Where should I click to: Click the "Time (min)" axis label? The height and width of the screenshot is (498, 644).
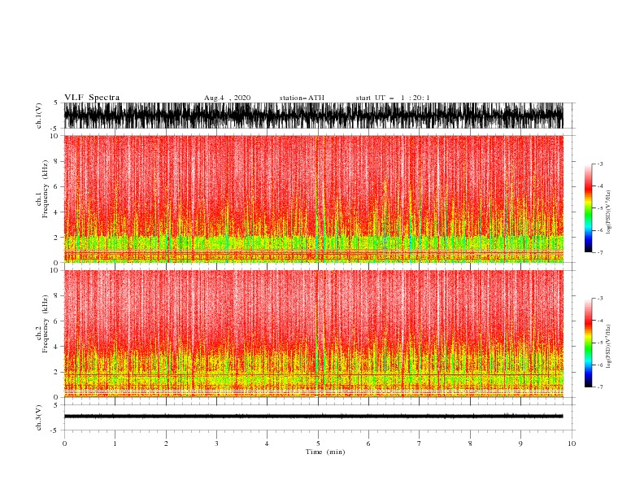point(325,452)
